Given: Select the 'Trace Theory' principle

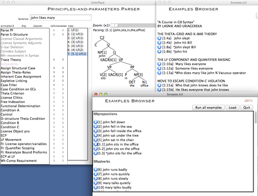Looking at the screenshot, I should click(x=11, y=60).
